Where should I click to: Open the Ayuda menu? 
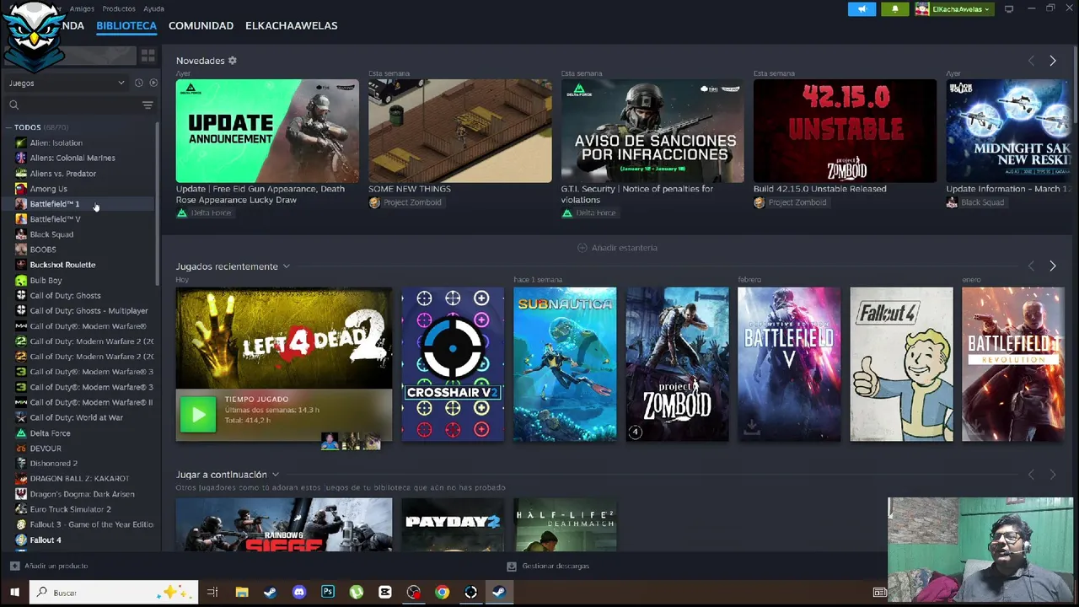tap(153, 8)
